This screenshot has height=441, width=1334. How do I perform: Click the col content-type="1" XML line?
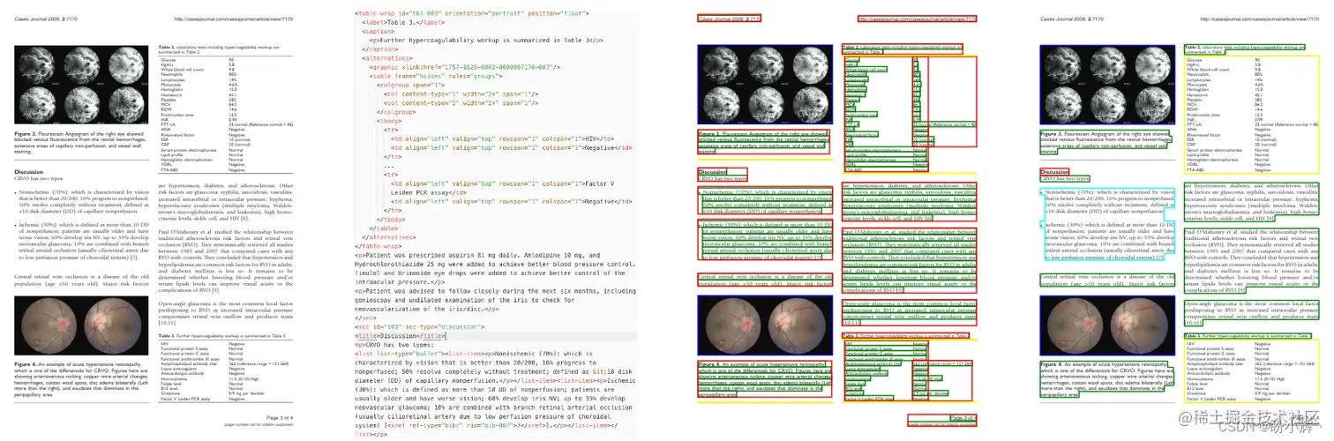pos(463,93)
